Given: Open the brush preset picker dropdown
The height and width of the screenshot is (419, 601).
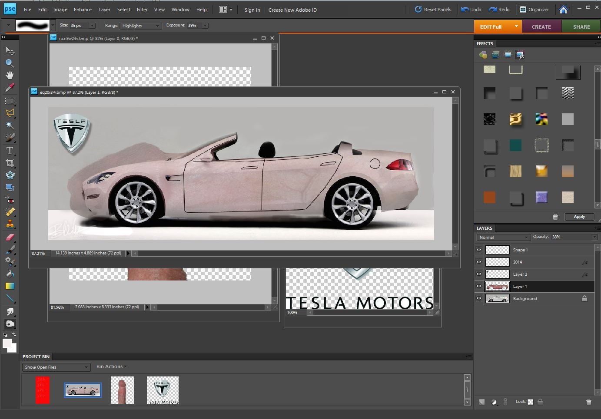Looking at the screenshot, I should [x=53, y=25].
